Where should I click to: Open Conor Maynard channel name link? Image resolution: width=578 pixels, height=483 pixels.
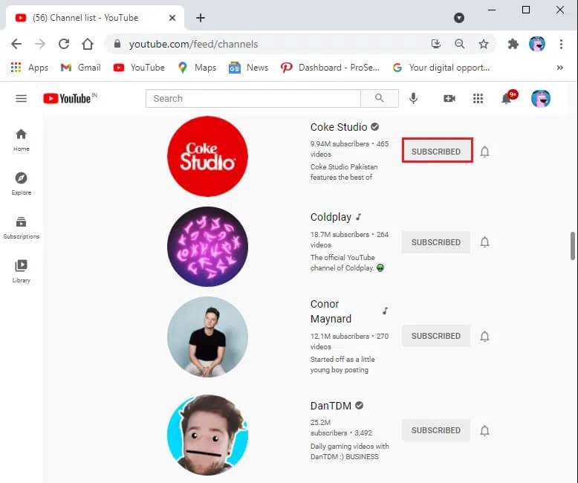(x=331, y=311)
